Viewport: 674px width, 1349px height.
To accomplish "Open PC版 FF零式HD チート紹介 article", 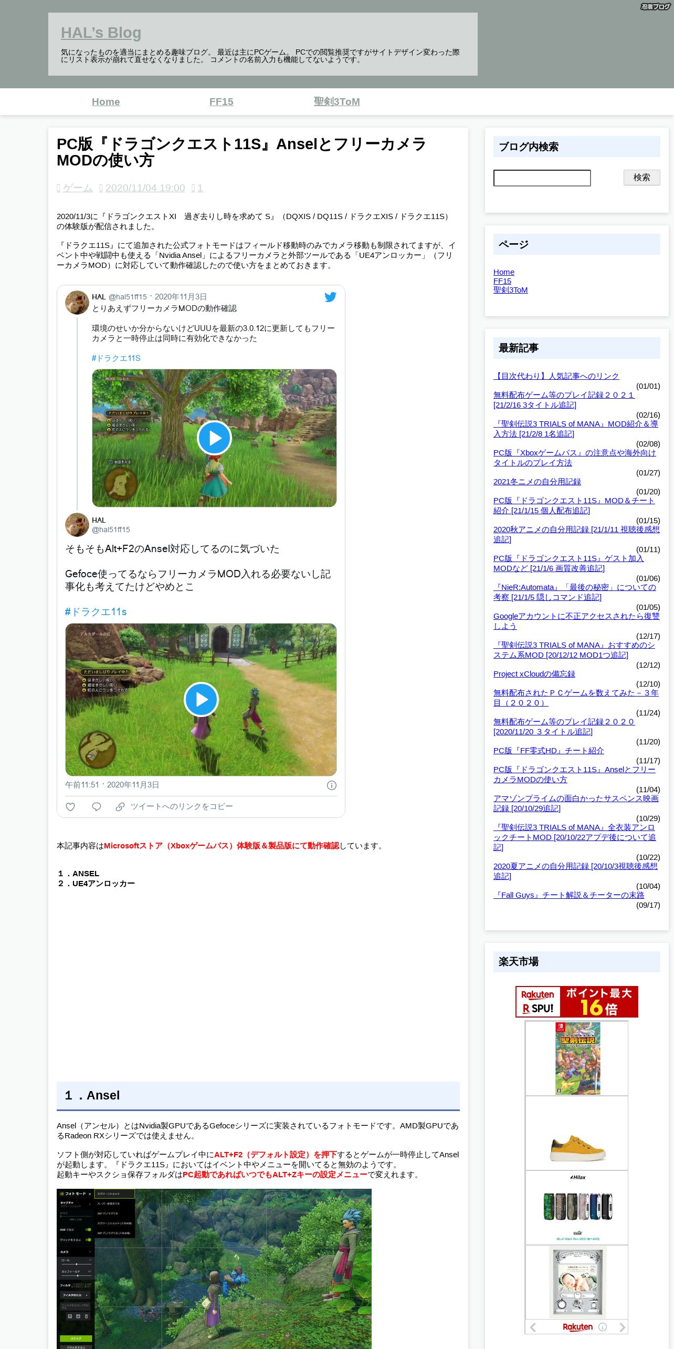I will coord(549,751).
